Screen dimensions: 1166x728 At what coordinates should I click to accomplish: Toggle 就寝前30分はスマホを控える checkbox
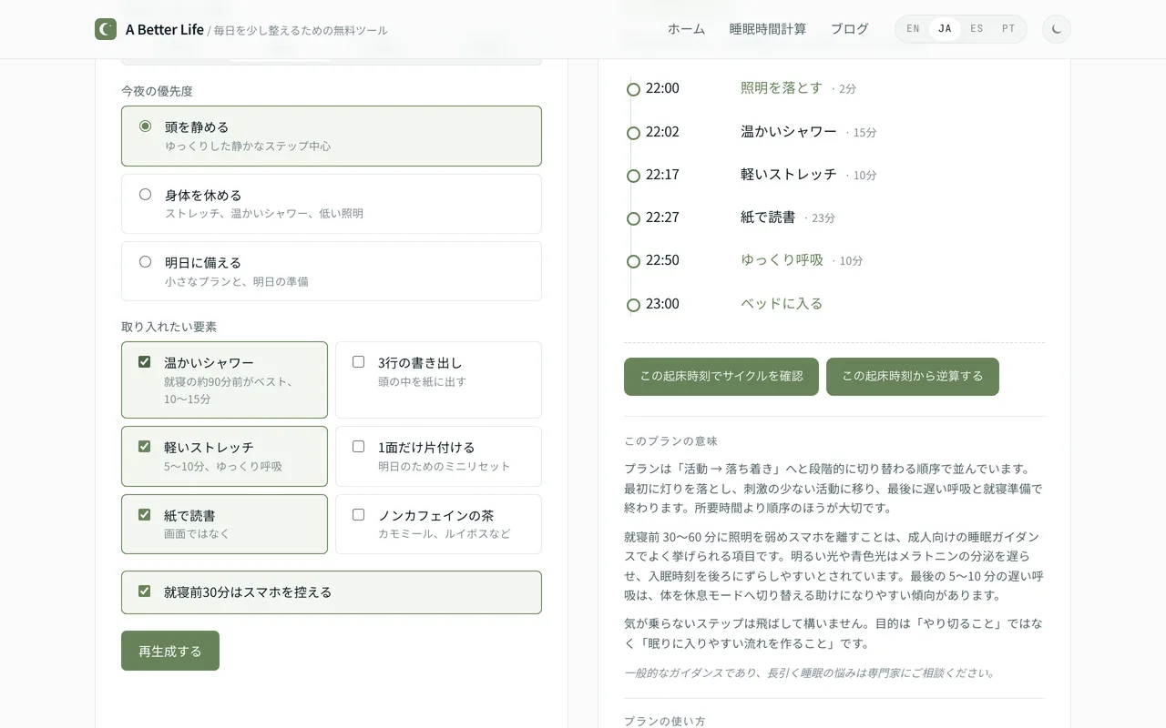click(x=144, y=591)
